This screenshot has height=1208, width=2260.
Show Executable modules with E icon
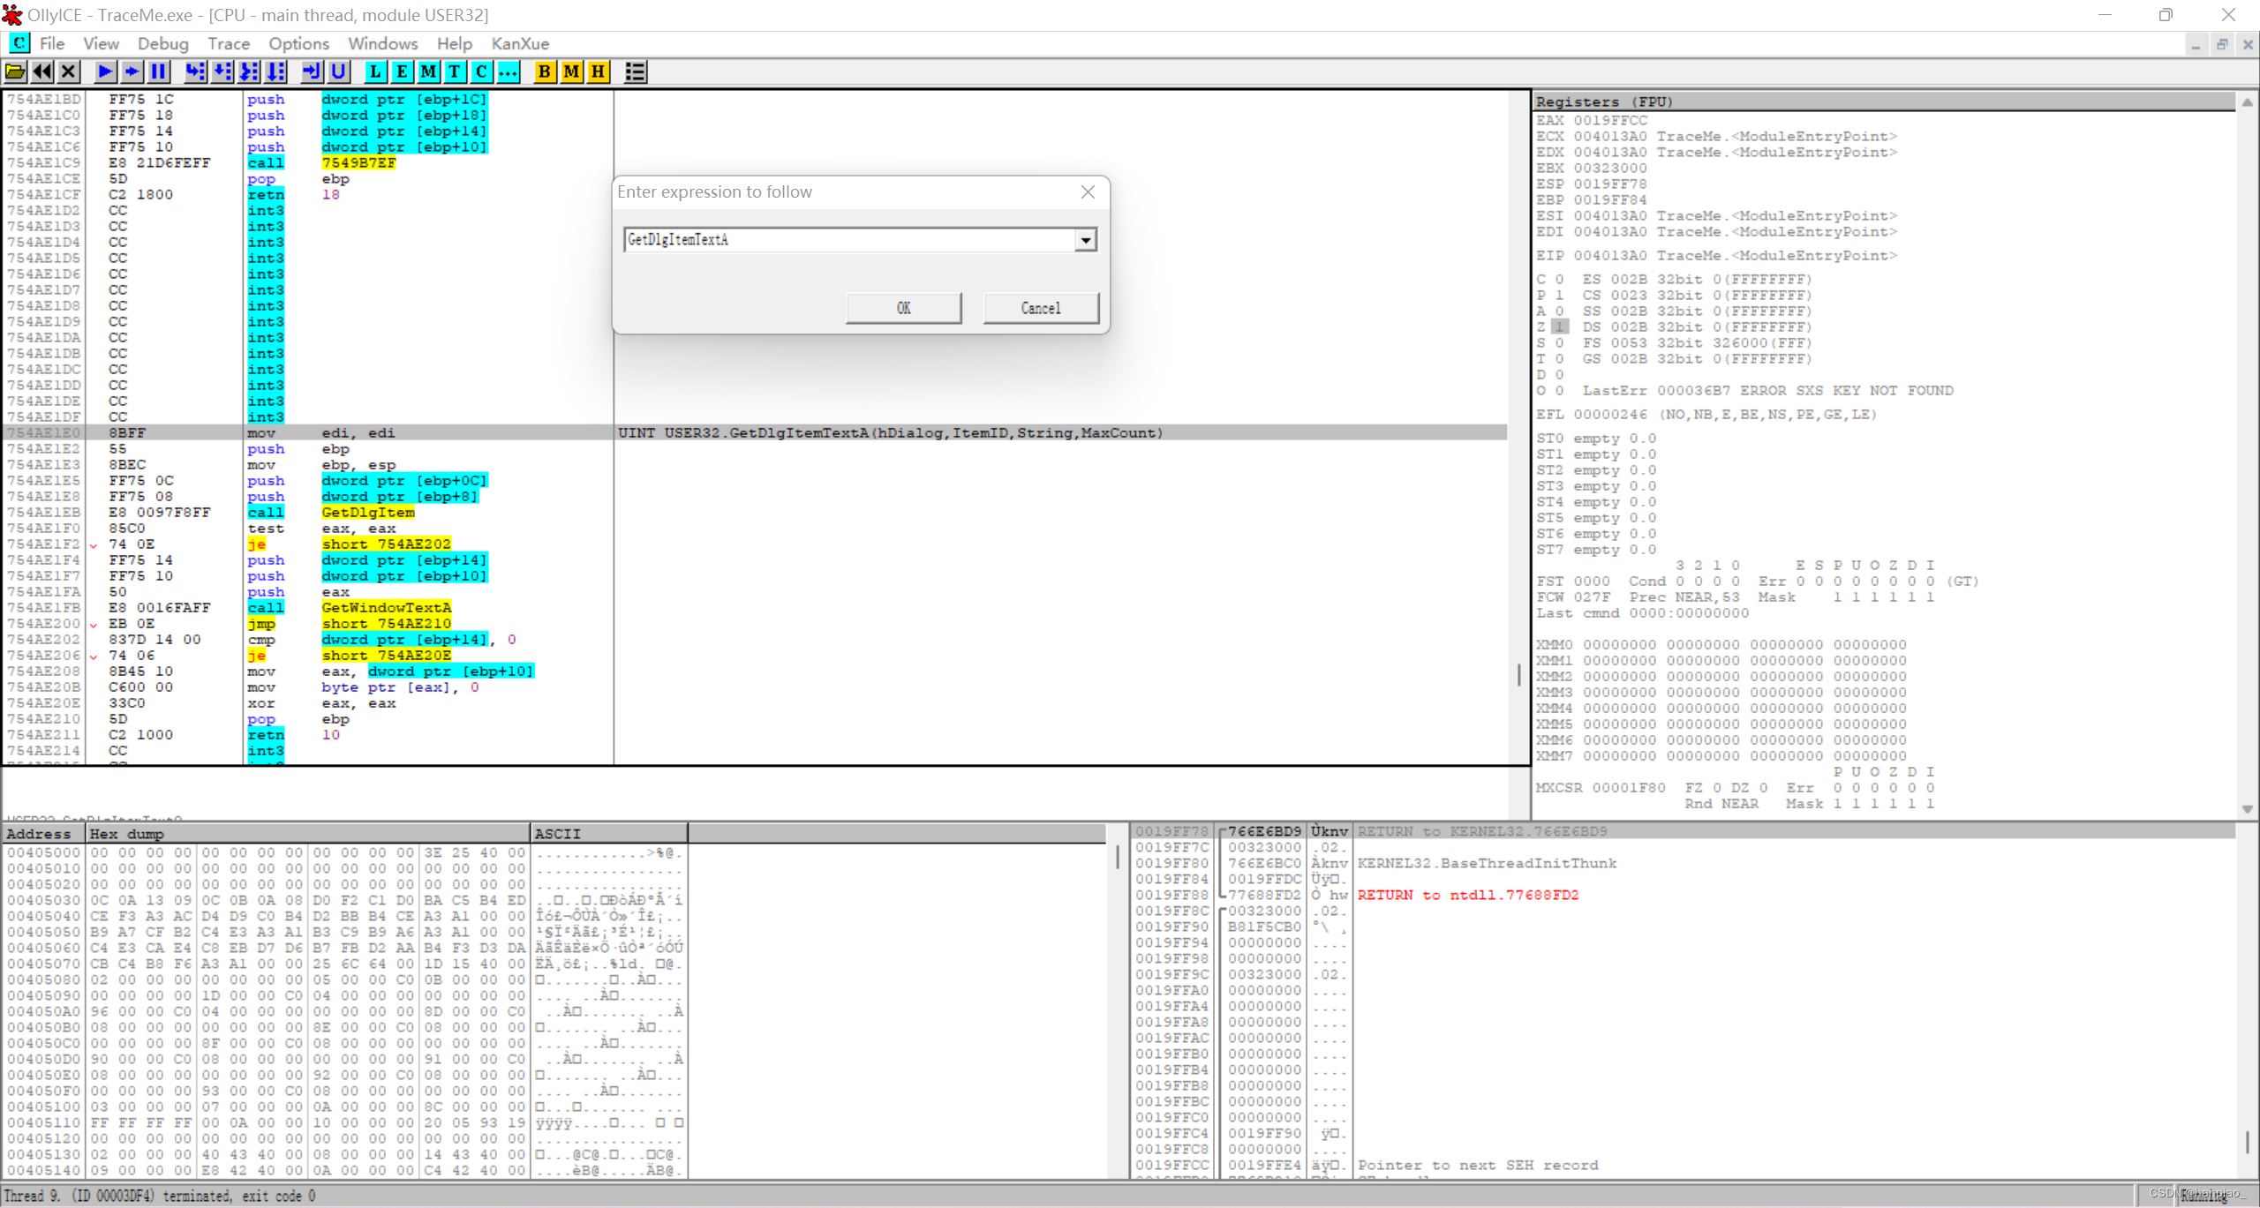[x=402, y=71]
